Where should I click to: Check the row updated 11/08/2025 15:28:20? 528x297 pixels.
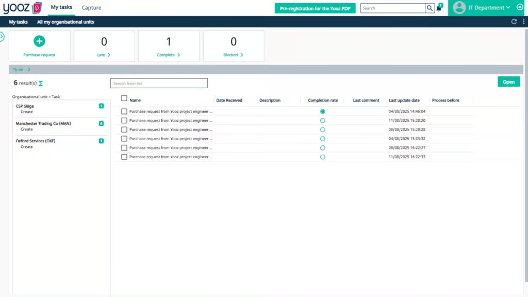click(124, 121)
